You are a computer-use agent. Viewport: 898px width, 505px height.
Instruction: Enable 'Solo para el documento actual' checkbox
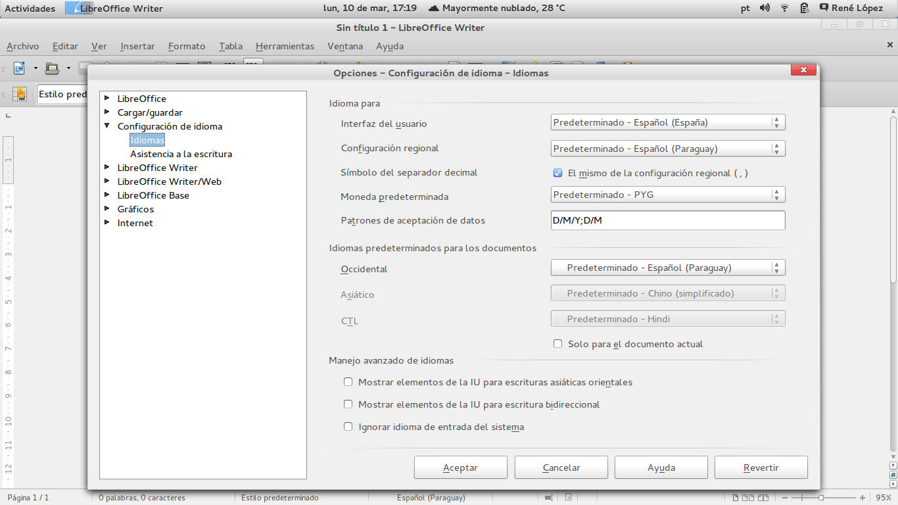pos(557,344)
